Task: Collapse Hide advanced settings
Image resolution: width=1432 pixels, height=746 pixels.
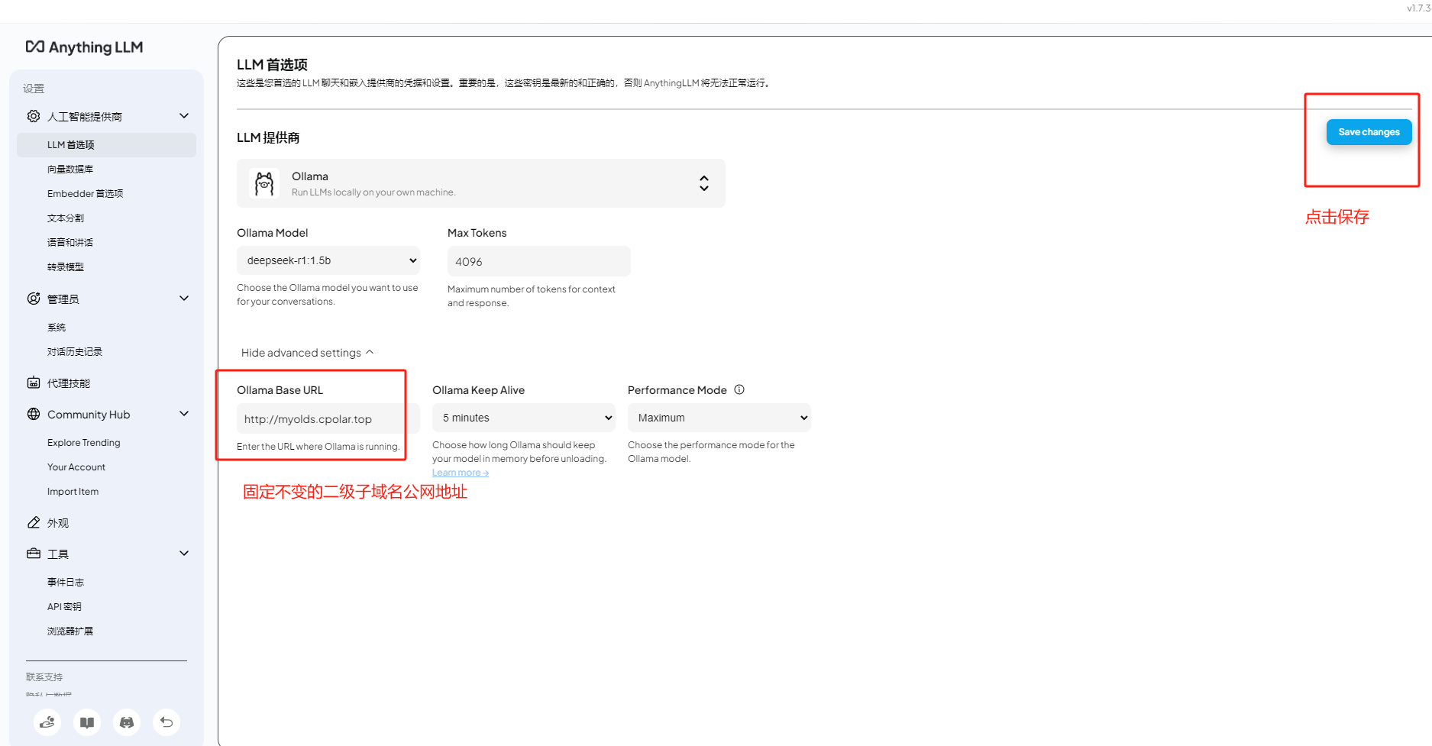Action: point(307,353)
